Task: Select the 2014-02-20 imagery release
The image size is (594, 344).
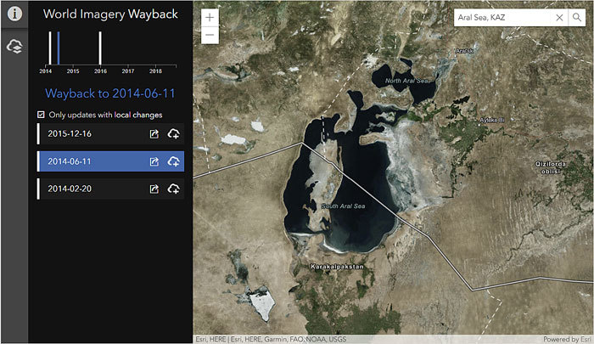Action: (x=110, y=189)
